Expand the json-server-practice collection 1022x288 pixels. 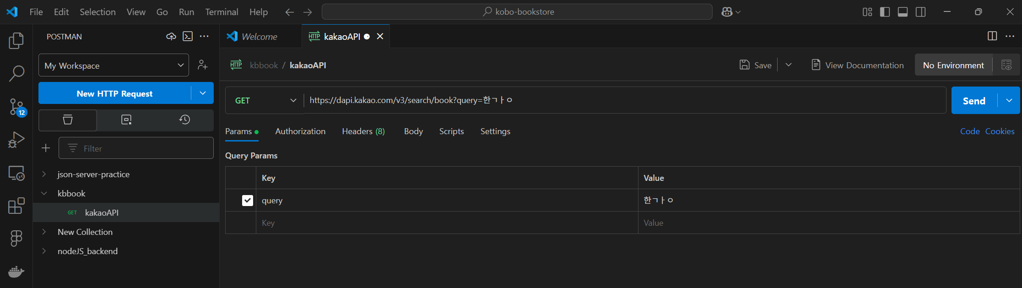coord(44,174)
